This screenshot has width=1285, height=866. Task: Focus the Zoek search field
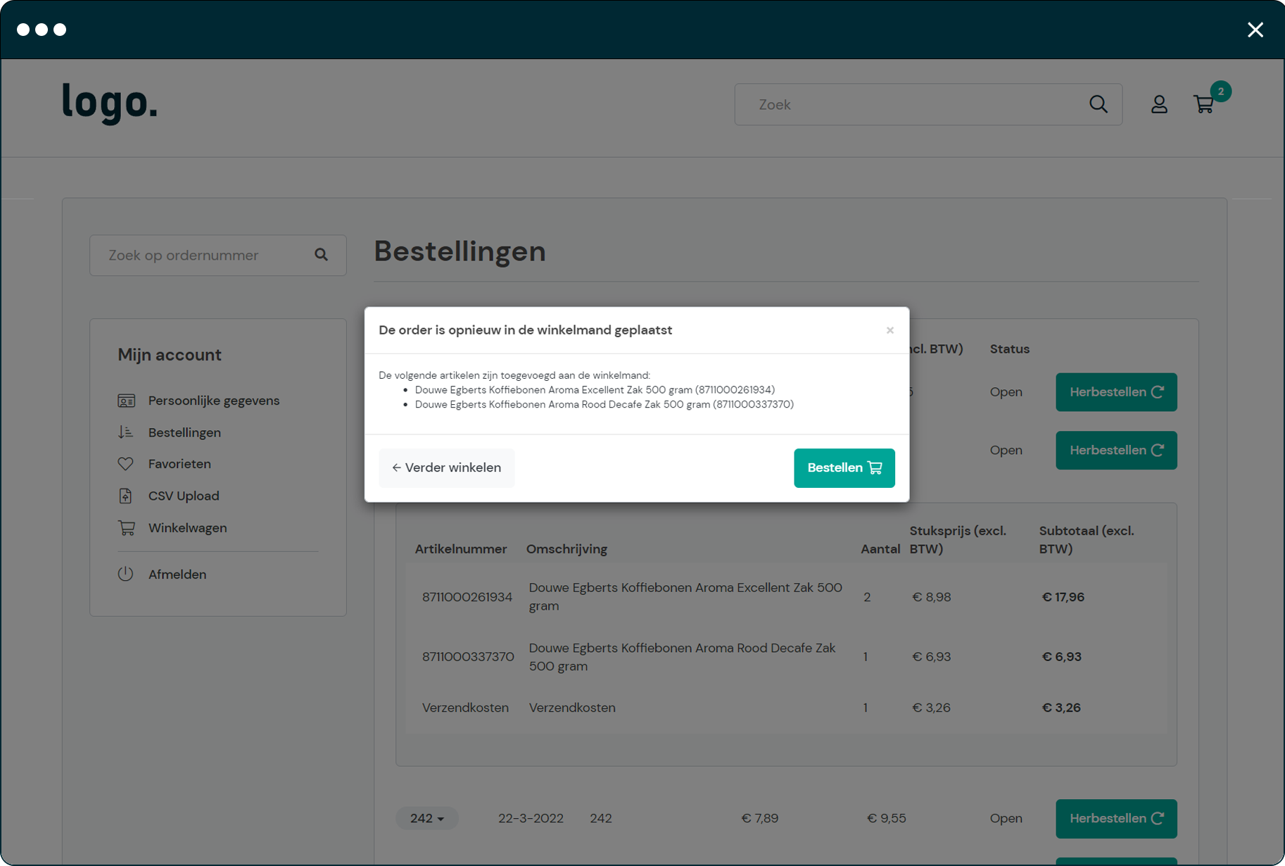click(x=928, y=104)
